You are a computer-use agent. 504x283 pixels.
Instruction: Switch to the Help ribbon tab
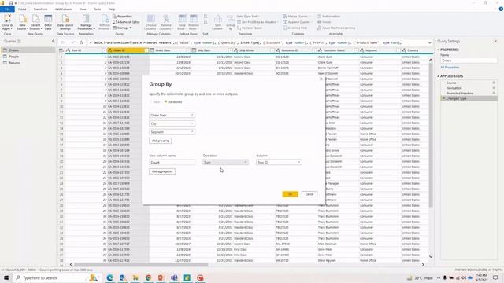click(x=112, y=9)
